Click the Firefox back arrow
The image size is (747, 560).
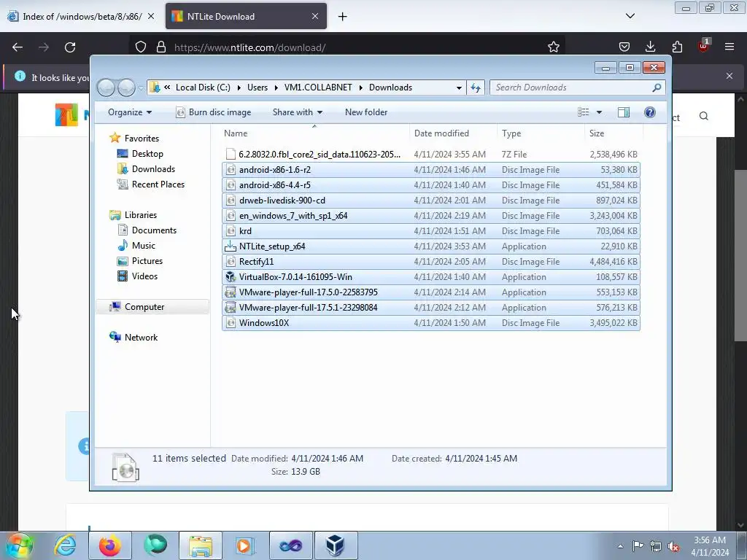tap(18, 47)
